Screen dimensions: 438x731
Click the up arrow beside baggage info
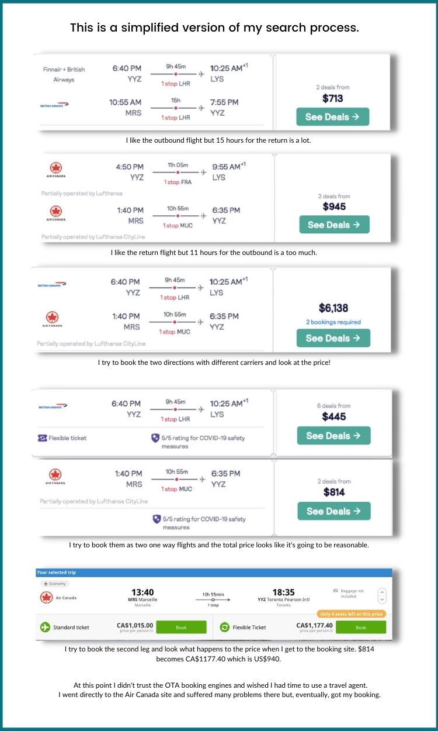(x=381, y=592)
